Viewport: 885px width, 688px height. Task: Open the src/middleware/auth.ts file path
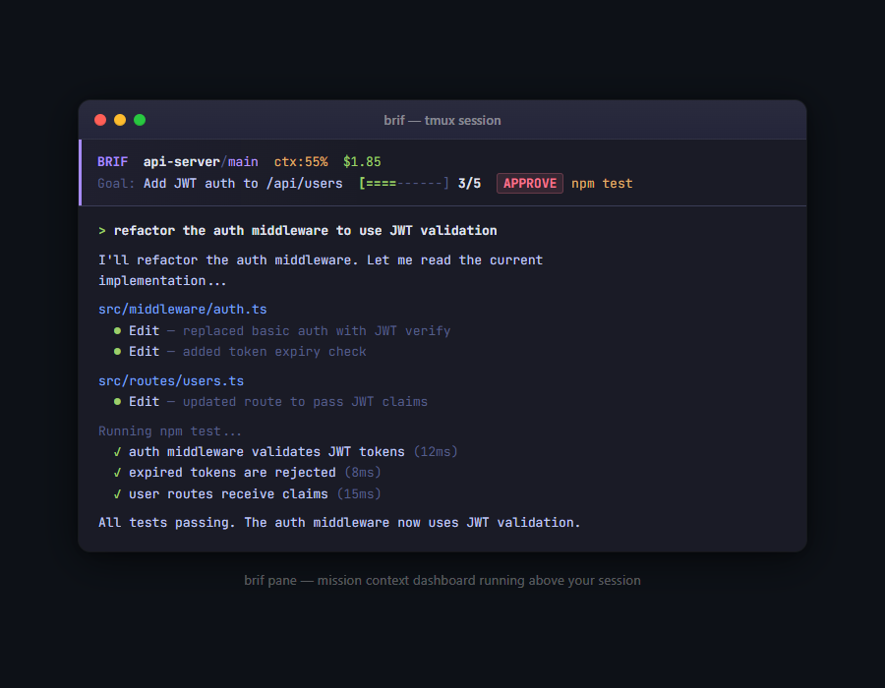182,310
